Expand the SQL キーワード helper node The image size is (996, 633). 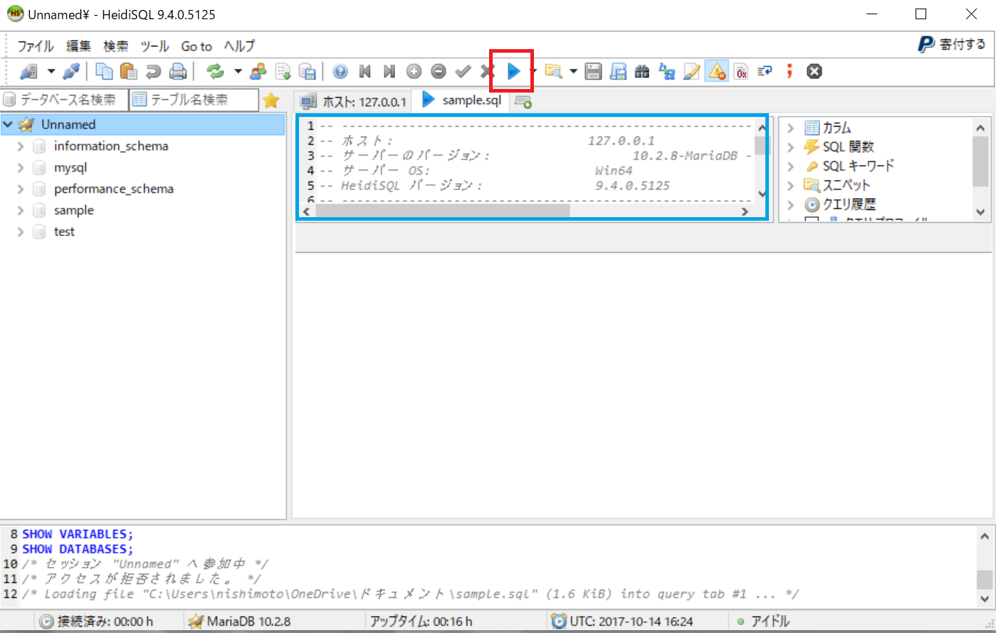[791, 167]
